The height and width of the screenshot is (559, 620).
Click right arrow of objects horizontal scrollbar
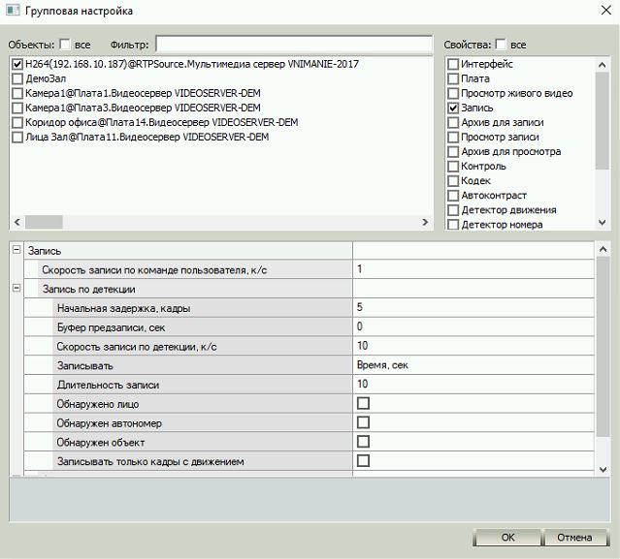click(x=425, y=222)
